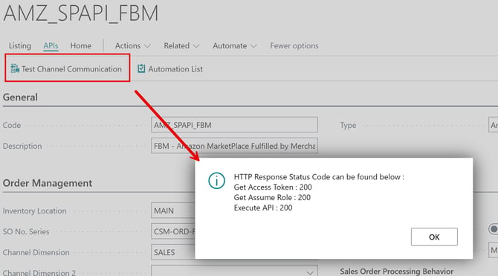Click 'Execute API : 200' text

[x=263, y=208]
